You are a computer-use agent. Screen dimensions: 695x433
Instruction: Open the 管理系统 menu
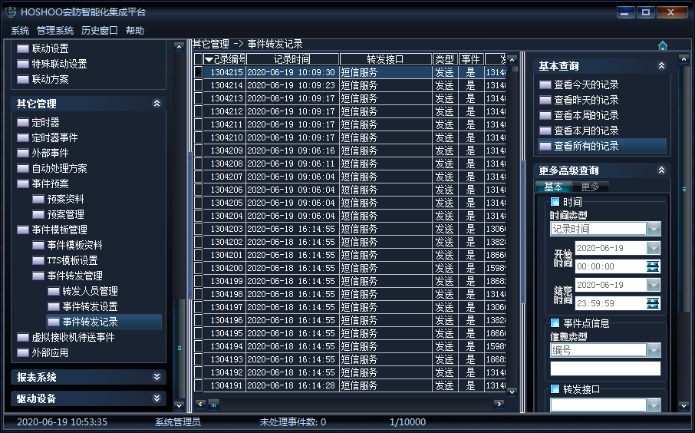coord(55,31)
